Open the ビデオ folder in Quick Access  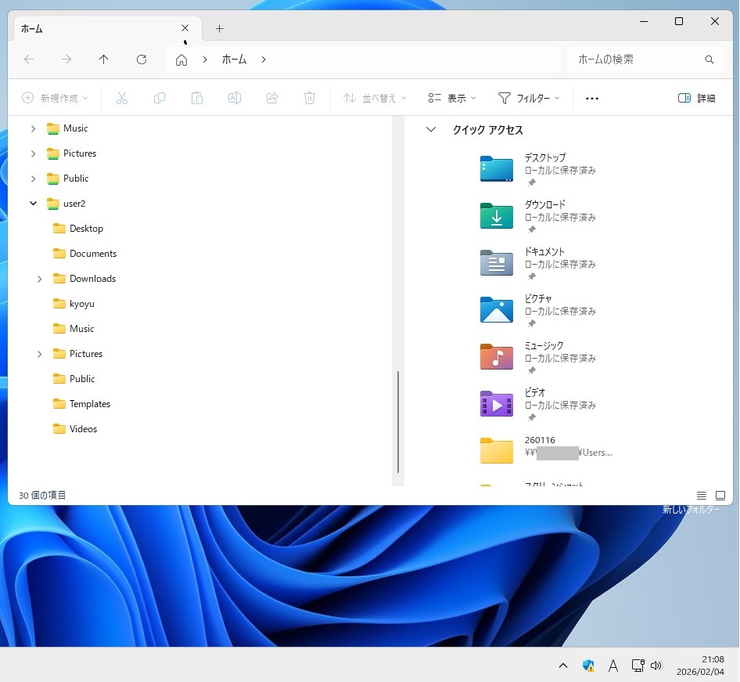497,404
